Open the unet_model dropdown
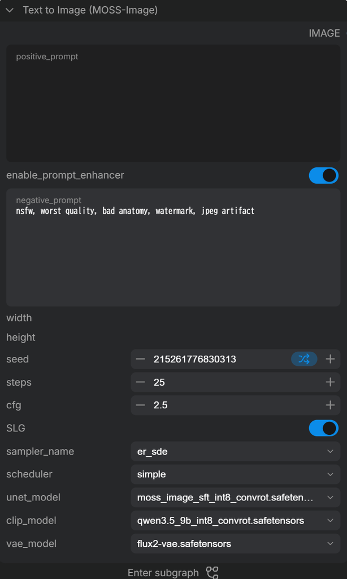The height and width of the screenshot is (579, 347). tap(236, 498)
